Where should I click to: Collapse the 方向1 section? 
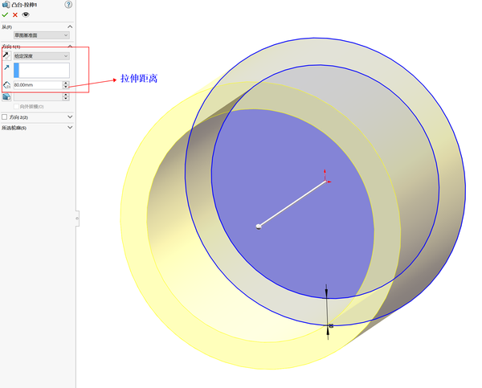click(x=70, y=46)
